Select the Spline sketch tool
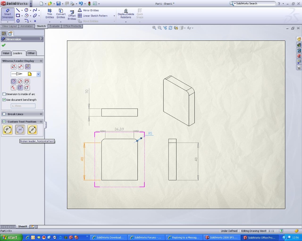This screenshot has height=241, width=302. point(35,10)
